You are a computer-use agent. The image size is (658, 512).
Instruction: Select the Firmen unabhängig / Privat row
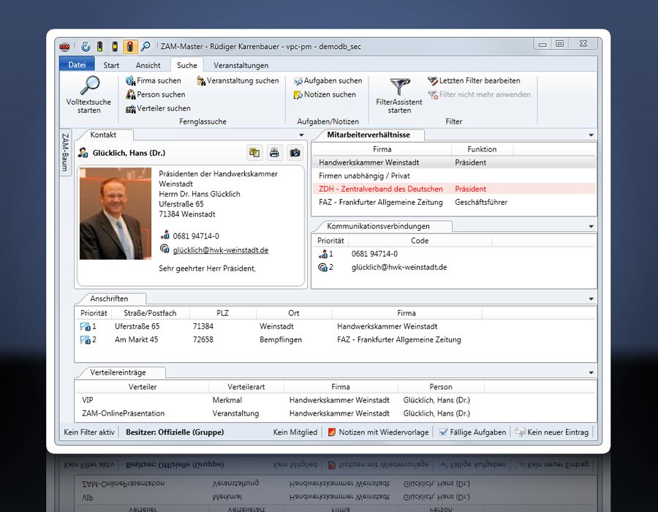point(453,176)
